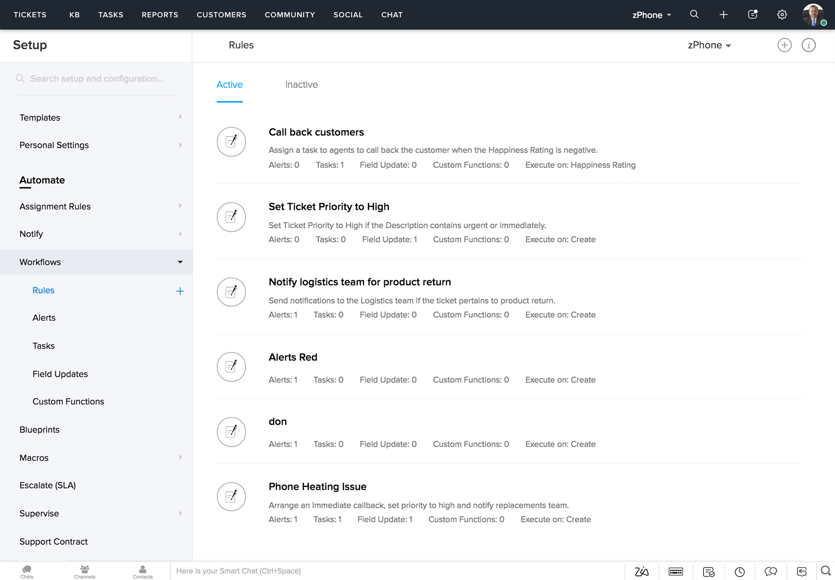The width and height of the screenshot is (835, 580).
Task: Edit the Set Ticket Priority to High icon
Action: coord(231,217)
